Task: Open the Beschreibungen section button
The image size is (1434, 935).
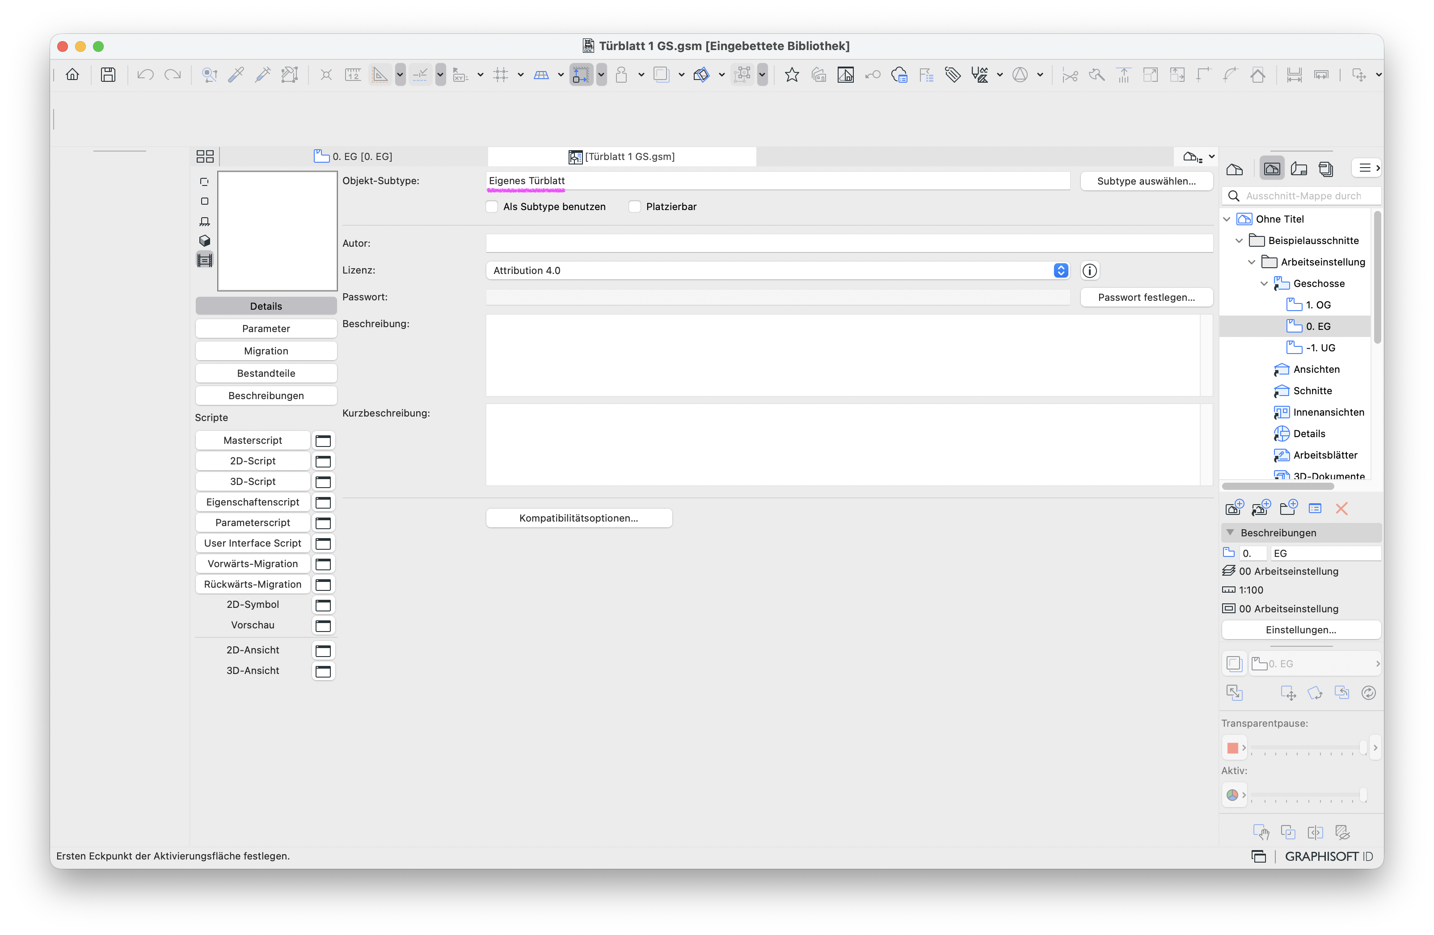Action: pyautogui.click(x=266, y=395)
